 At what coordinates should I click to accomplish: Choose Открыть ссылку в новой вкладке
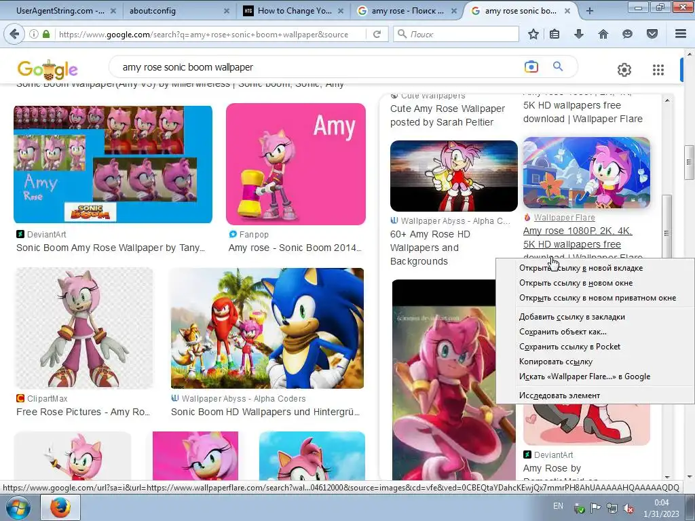tap(581, 268)
